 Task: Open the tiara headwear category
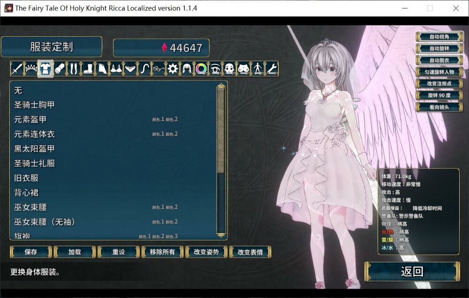31,69
